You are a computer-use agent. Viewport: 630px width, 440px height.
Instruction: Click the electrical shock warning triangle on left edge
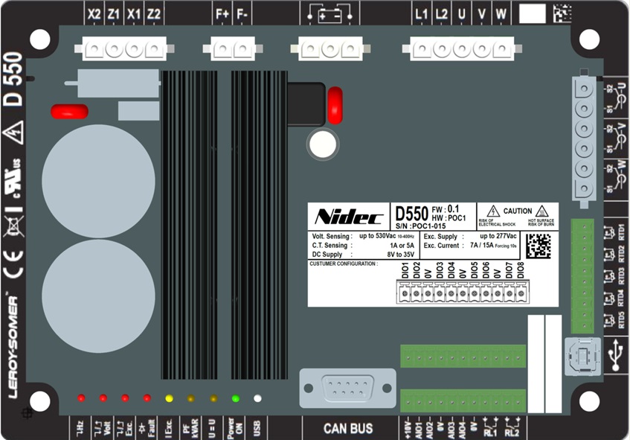[x=13, y=133]
